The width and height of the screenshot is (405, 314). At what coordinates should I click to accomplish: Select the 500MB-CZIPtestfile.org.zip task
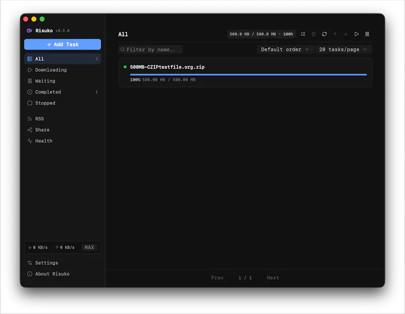pyautogui.click(x=245, y=72)
